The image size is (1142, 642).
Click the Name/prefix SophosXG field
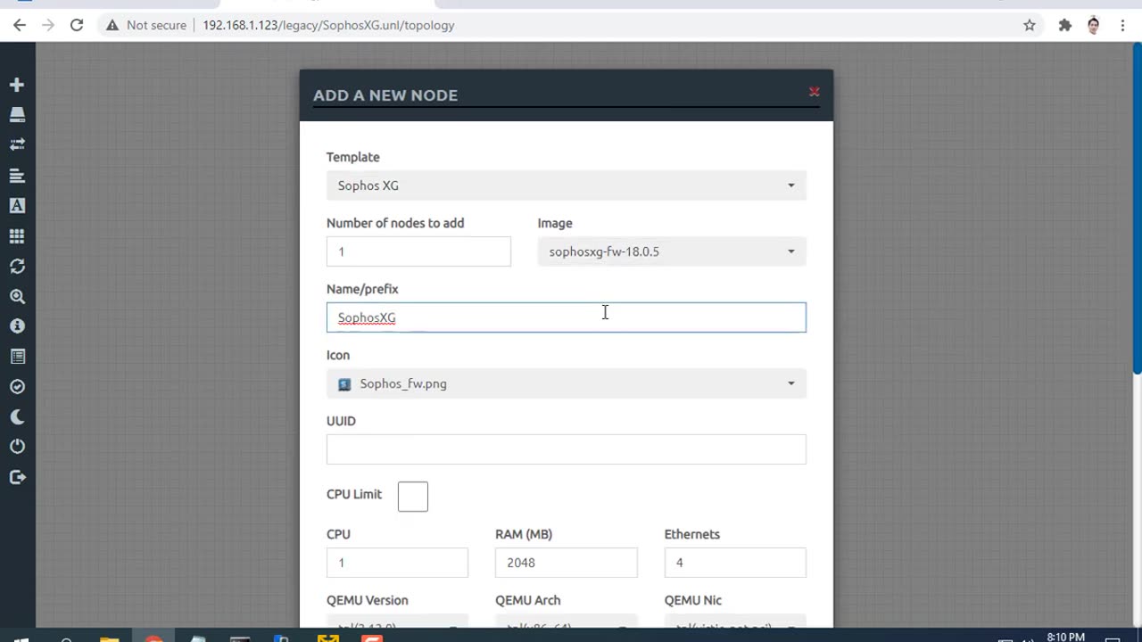tap(567, 317)
